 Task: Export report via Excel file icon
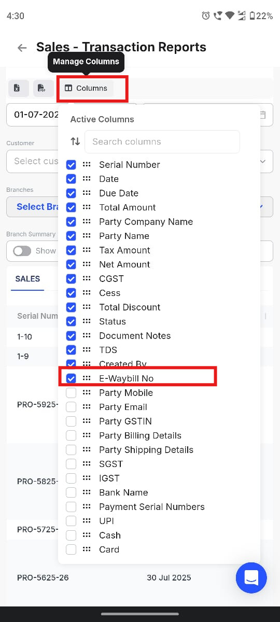pyautogui.click(x=18, y=88)
